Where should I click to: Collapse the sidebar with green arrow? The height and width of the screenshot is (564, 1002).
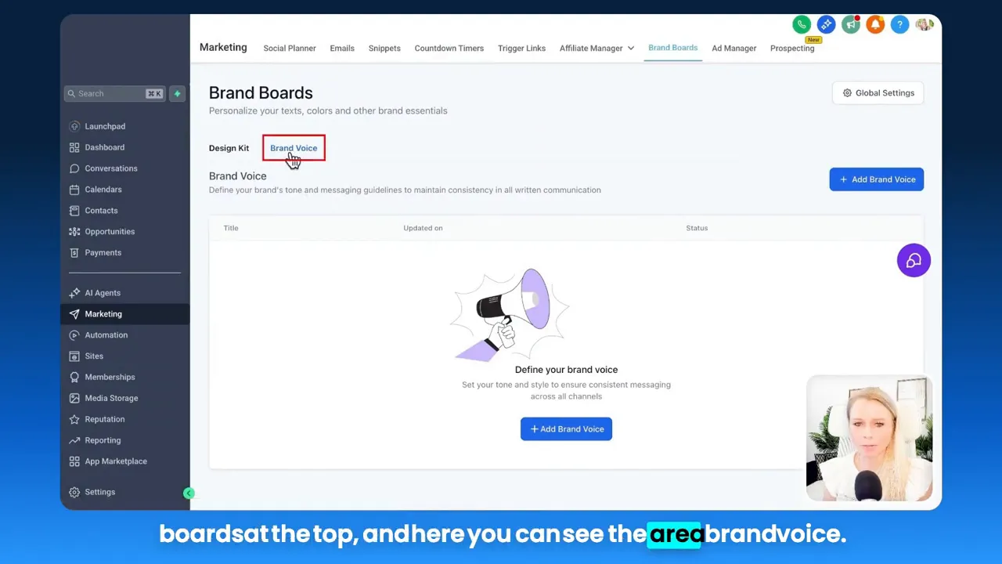189,493
